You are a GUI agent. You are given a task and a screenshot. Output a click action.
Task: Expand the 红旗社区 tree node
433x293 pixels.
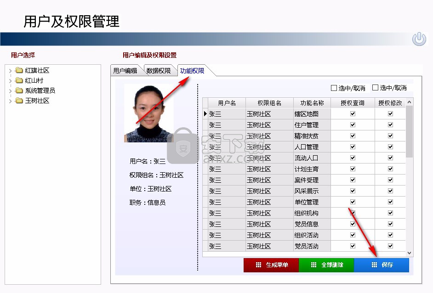point(11,71)
